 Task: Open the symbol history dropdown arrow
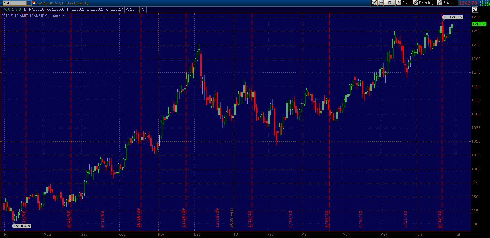click(x=29, y=3)
